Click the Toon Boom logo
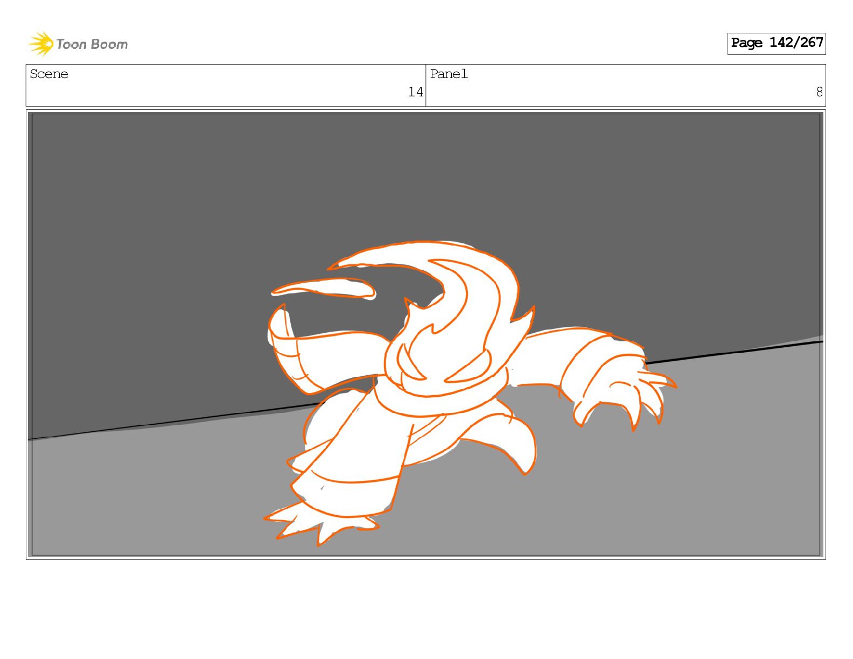853x659 pixels. pyautogui.click(x=78, y=44)
